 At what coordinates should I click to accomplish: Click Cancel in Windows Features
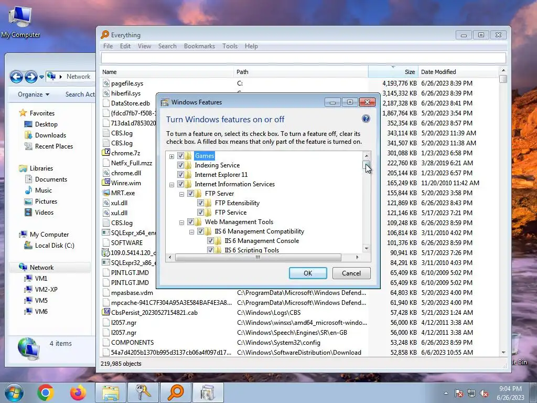pyautogui.click(x=351, y=273)
